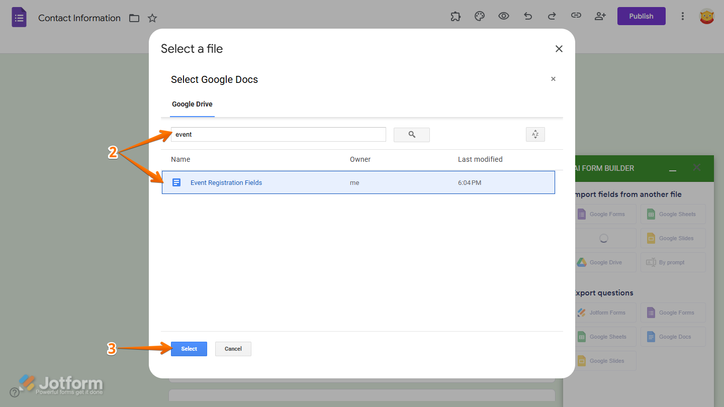Add collaborators via the person-plus icon
The width and height of the screenshot is (724, 407).
click(x=600, y=16)
